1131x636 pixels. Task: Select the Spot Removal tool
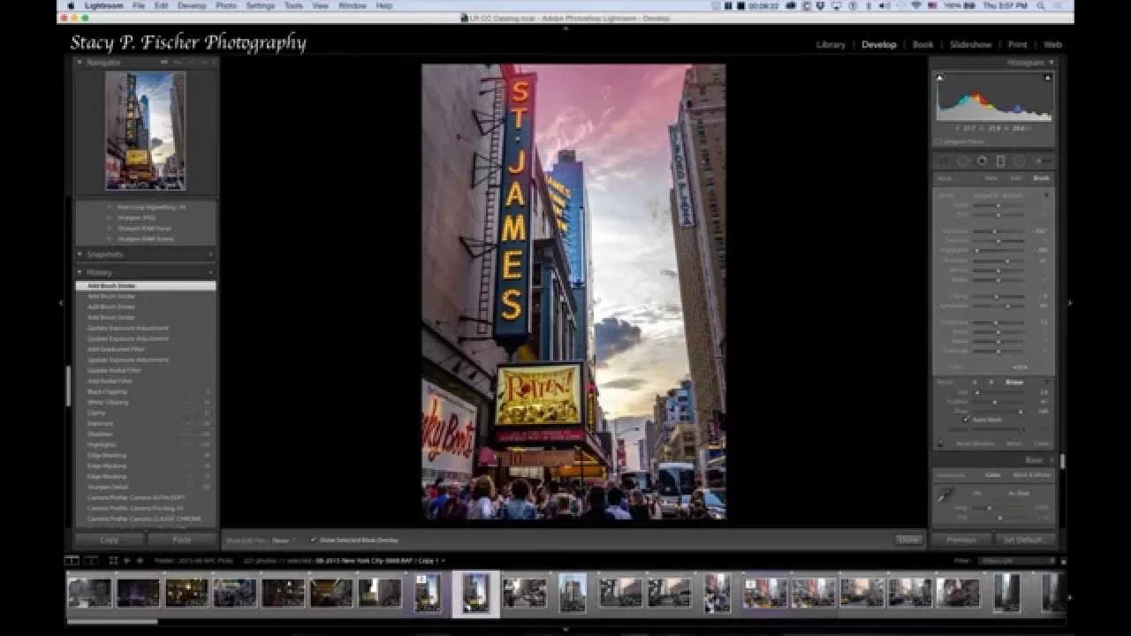pos(963,161)
